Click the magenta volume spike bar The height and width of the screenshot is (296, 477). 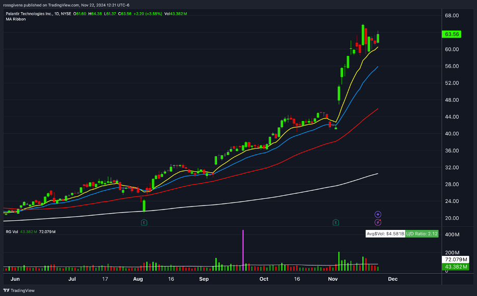click(x=243, y=250)
